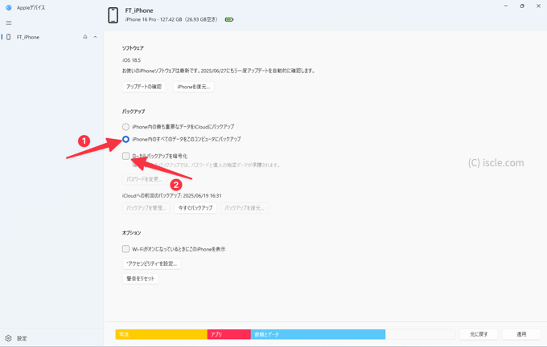Click パスワードを変更 button
The height and width of the screenshot is (347, 547).
[144, 179]
